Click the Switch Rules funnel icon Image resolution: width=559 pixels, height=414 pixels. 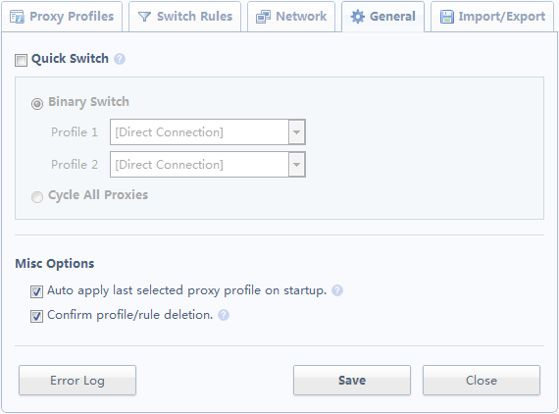coord(144,17)
